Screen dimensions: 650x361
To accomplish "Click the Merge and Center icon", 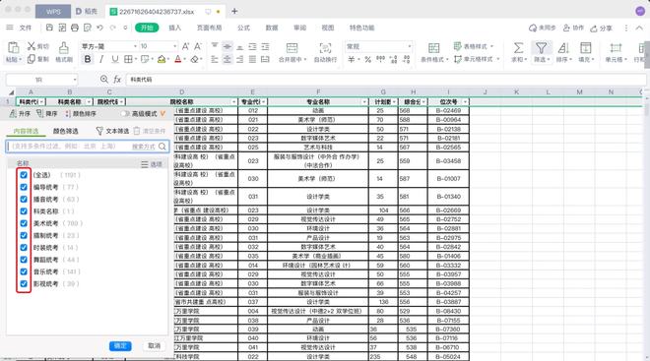I will [x=292, y=48].
